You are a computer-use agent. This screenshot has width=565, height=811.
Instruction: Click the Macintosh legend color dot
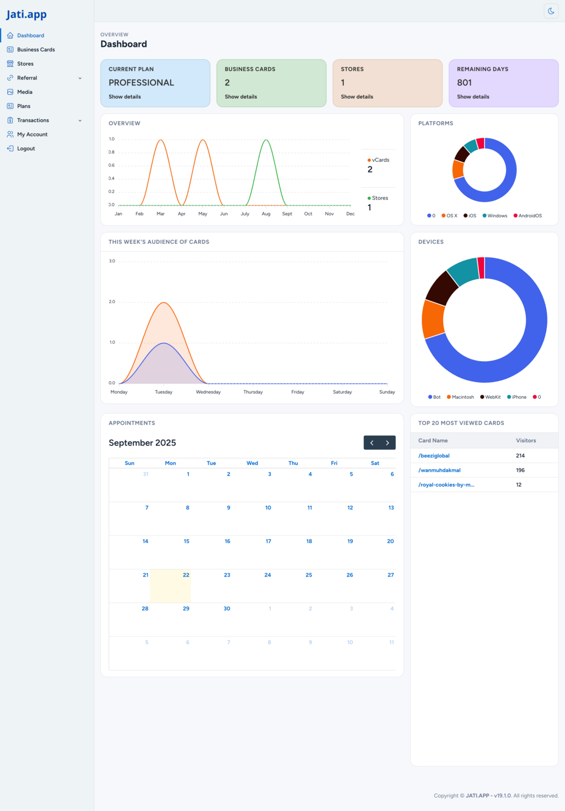click(x=449, y=397)
